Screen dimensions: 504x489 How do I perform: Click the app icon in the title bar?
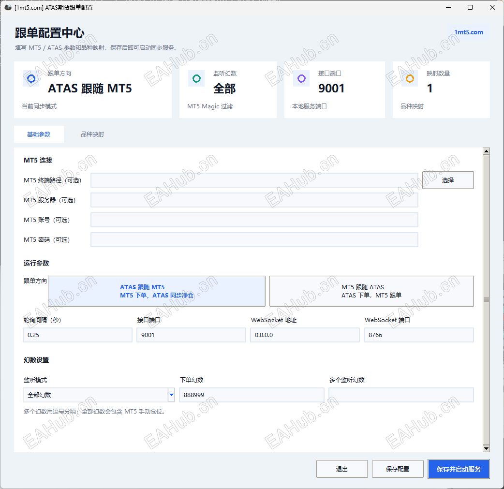point(8,7)
